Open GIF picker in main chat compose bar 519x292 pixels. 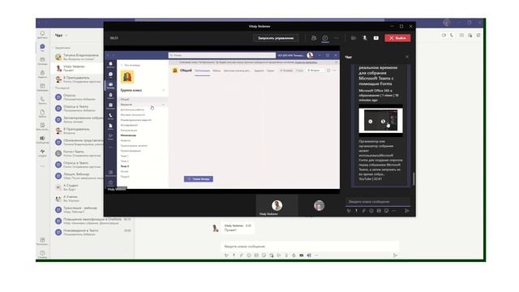click(256, 255)
